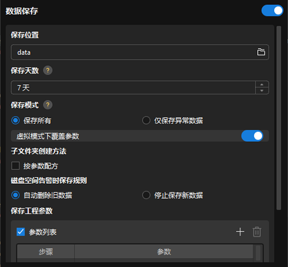Click the 参数 column header
The height and width of the screenshot is (267, 288).
click(x=164, y=252)
